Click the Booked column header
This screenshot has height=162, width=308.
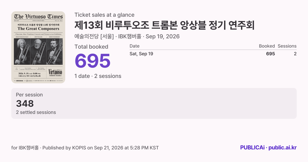(267, 46)
